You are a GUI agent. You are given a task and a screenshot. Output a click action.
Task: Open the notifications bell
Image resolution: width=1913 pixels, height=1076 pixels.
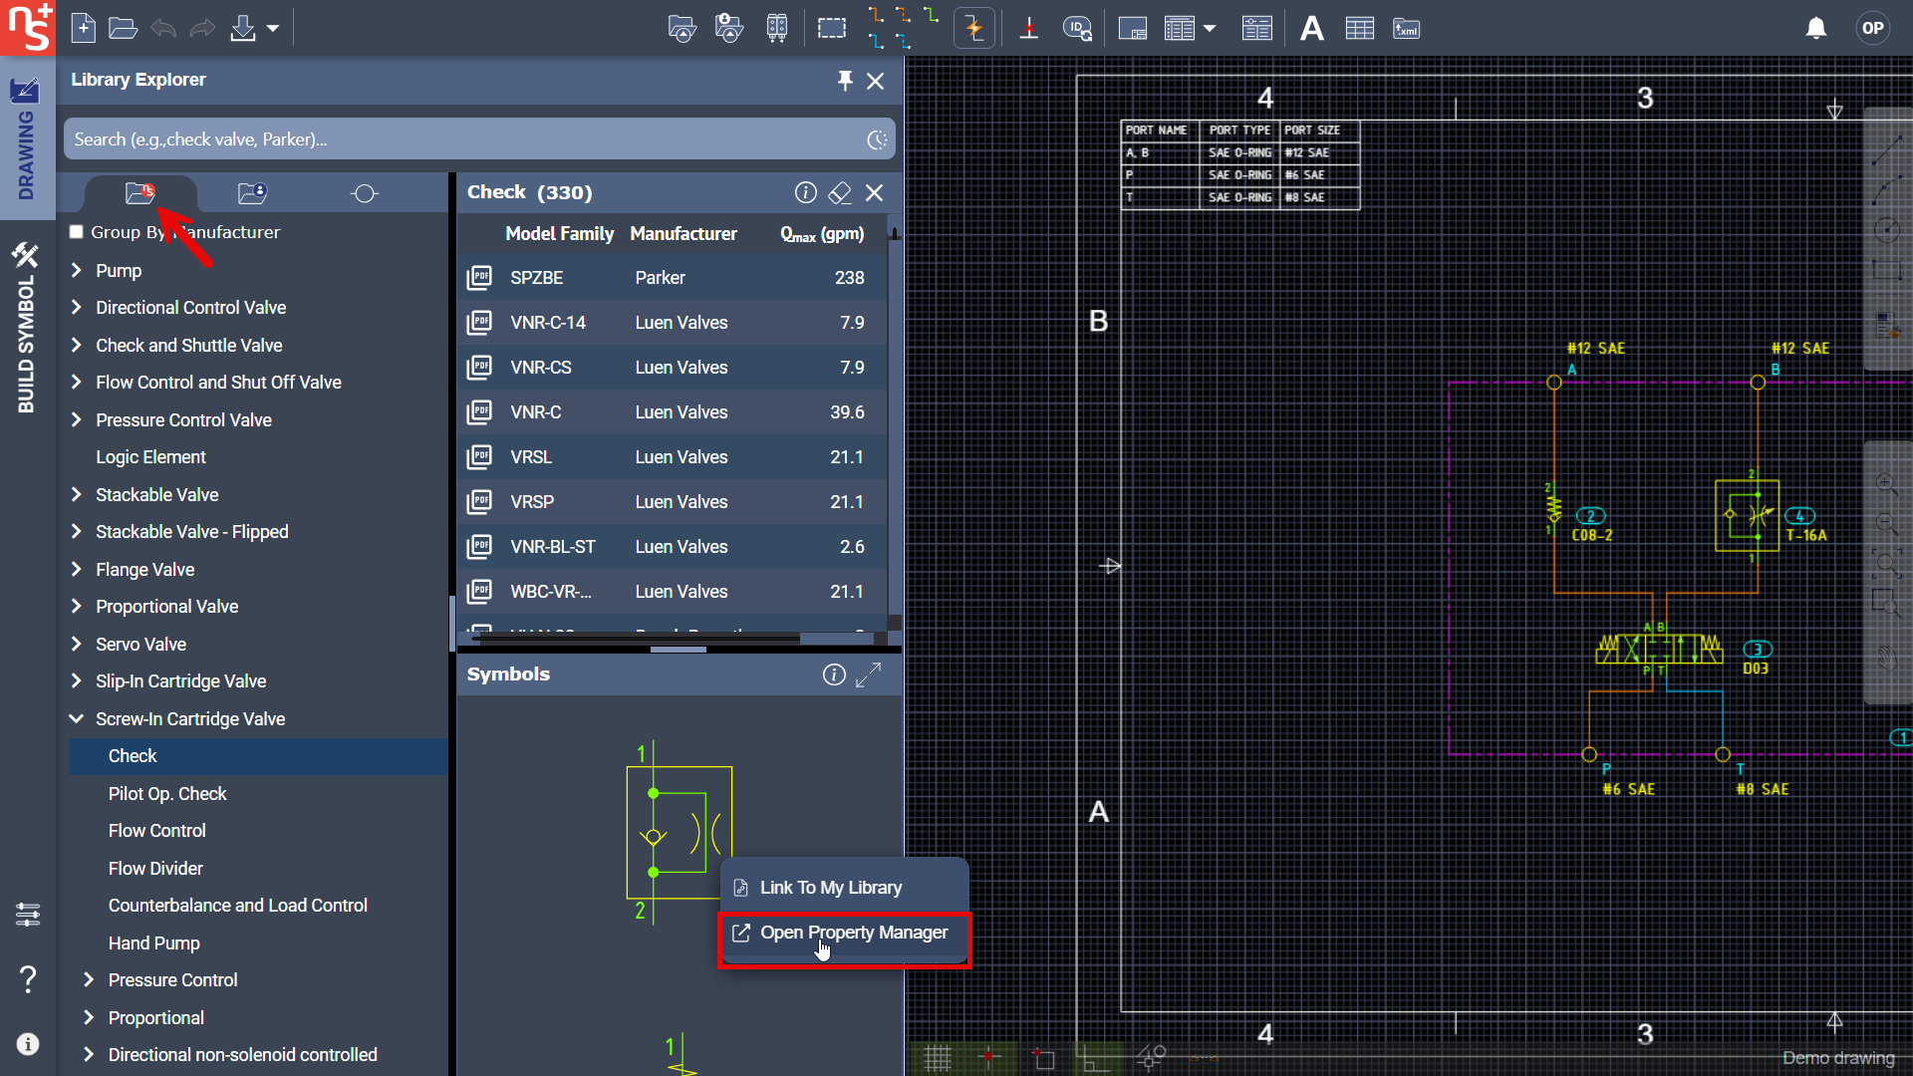pyautogui.click(x=1815, y=28)
